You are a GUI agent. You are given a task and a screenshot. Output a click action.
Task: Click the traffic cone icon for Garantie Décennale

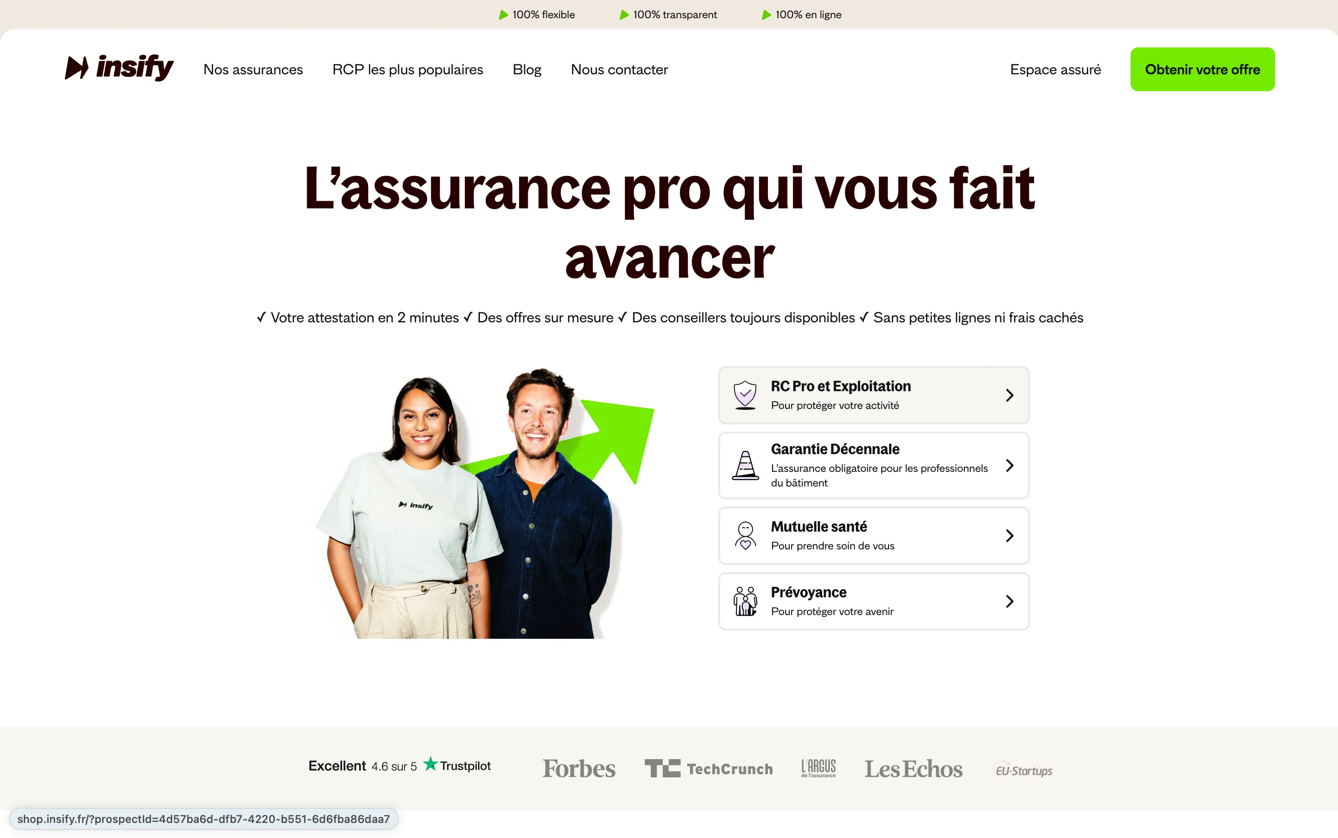[x=746, y=465]
